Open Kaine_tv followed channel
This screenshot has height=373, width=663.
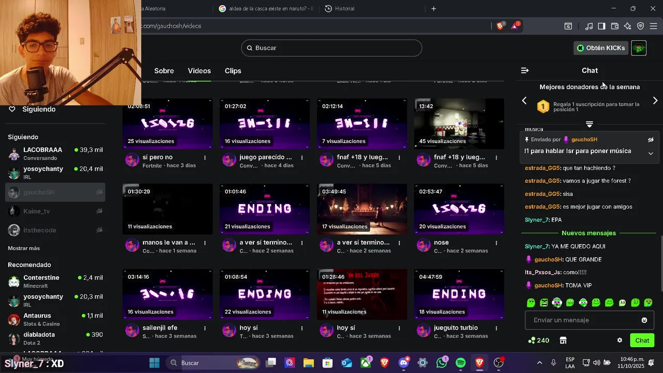point(55,211)
